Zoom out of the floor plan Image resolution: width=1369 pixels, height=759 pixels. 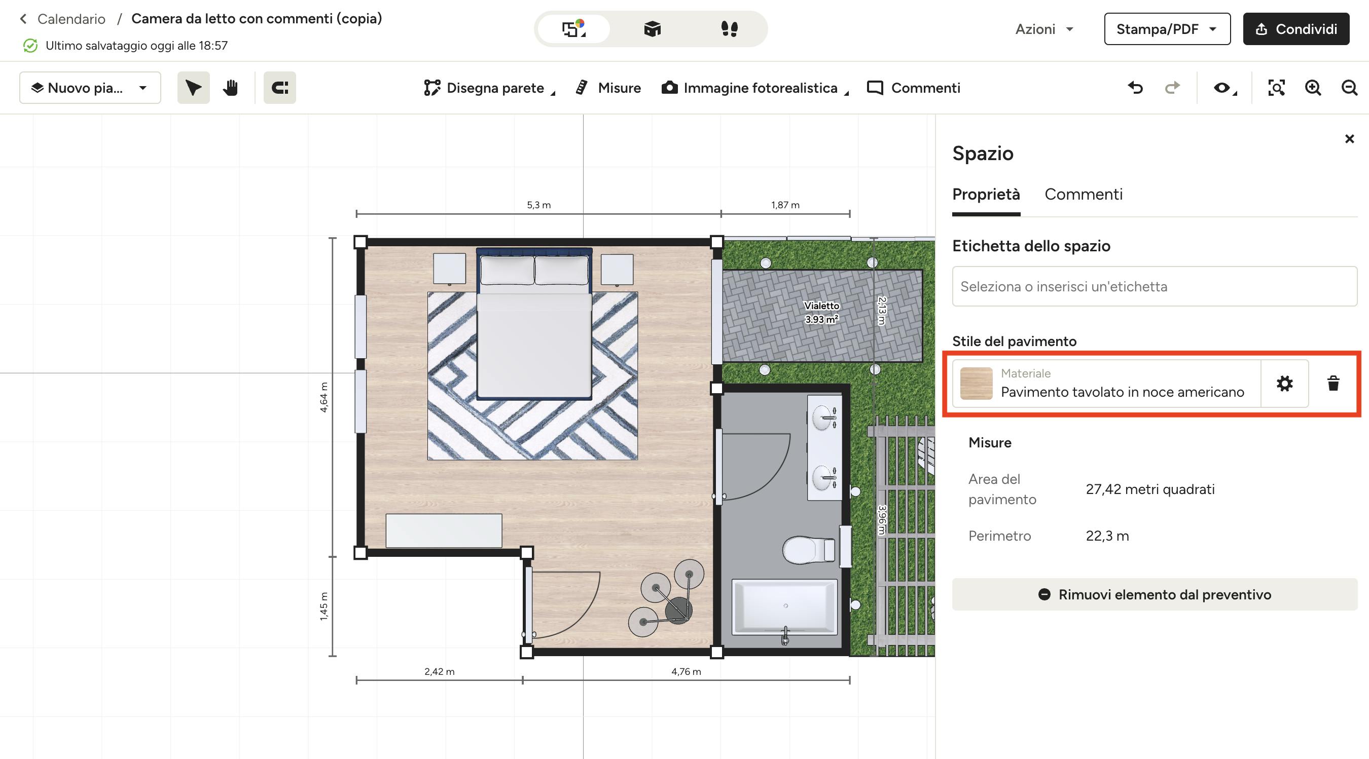[x=1349, y=88]
